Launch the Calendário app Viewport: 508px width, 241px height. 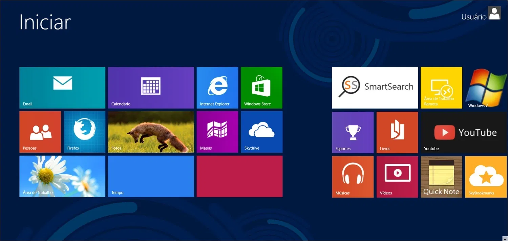tap(151, 87)
